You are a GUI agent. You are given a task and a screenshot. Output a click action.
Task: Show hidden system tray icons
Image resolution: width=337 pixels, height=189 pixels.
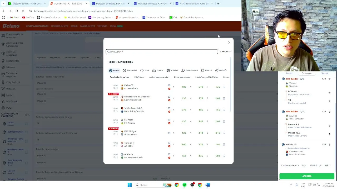pyautogui.click(x=291, y=185)
